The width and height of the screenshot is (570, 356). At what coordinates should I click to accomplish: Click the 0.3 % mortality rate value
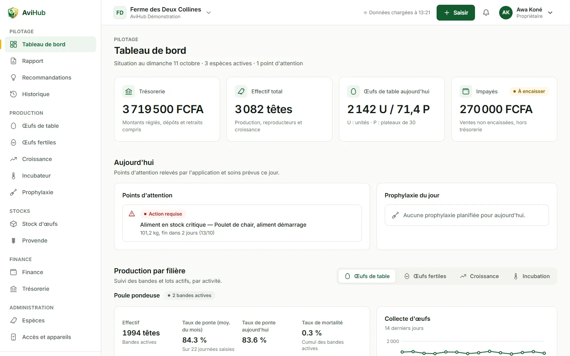tap(312, 333)
